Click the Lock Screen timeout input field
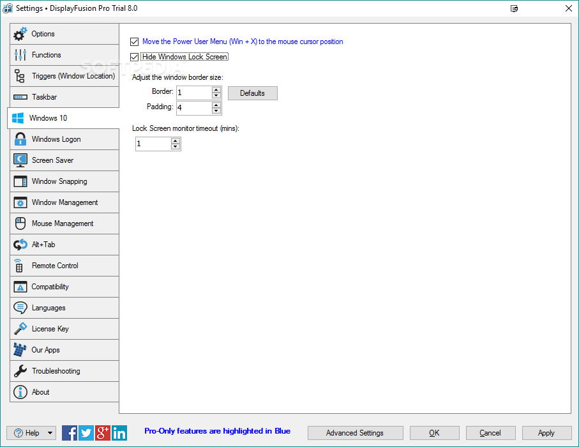The height and width of the screenshot is (447, 579). pyautogui.click(x=153, y=144)
